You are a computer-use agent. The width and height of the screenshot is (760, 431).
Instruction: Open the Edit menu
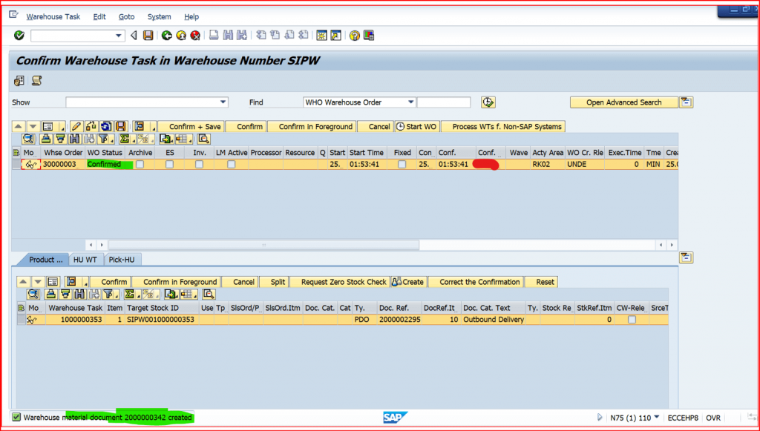click(99, 16)
